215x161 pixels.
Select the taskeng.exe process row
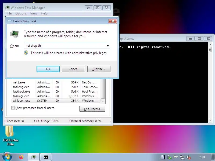pyautogui.click(x=56, y=87)
